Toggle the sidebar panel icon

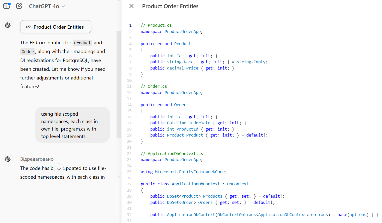pyautogui.click(x=7, y=6)
